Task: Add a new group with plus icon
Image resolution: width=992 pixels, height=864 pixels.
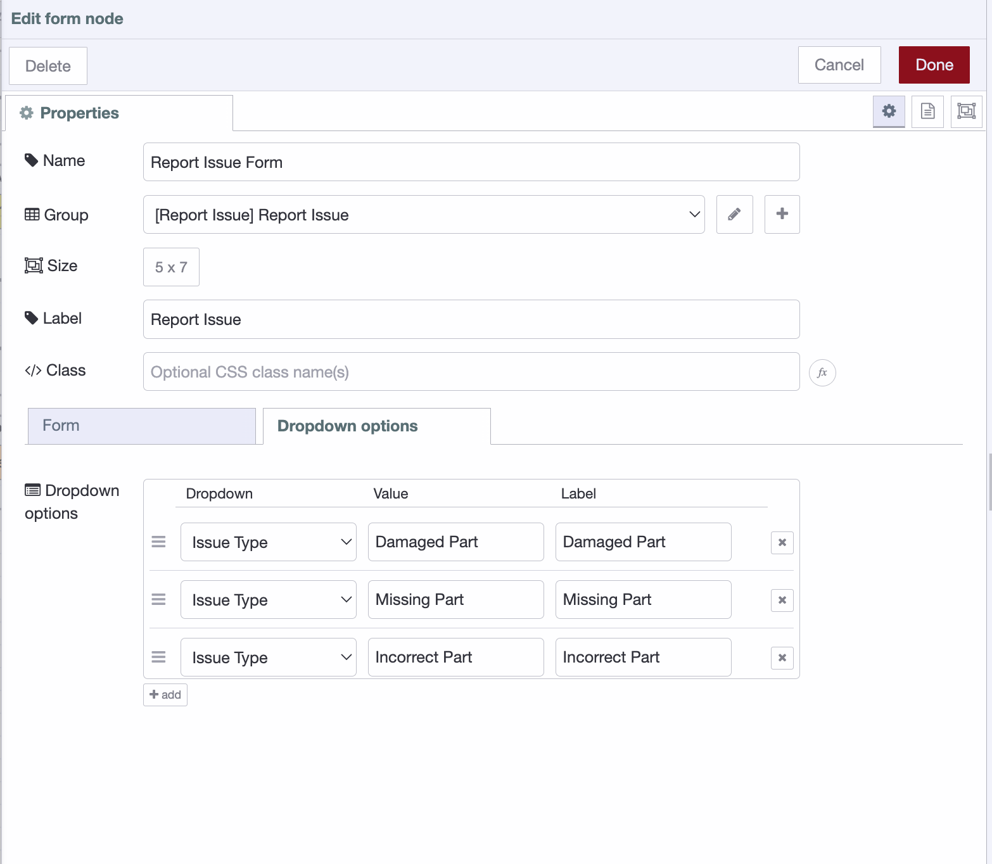Action: click(782, 214)
